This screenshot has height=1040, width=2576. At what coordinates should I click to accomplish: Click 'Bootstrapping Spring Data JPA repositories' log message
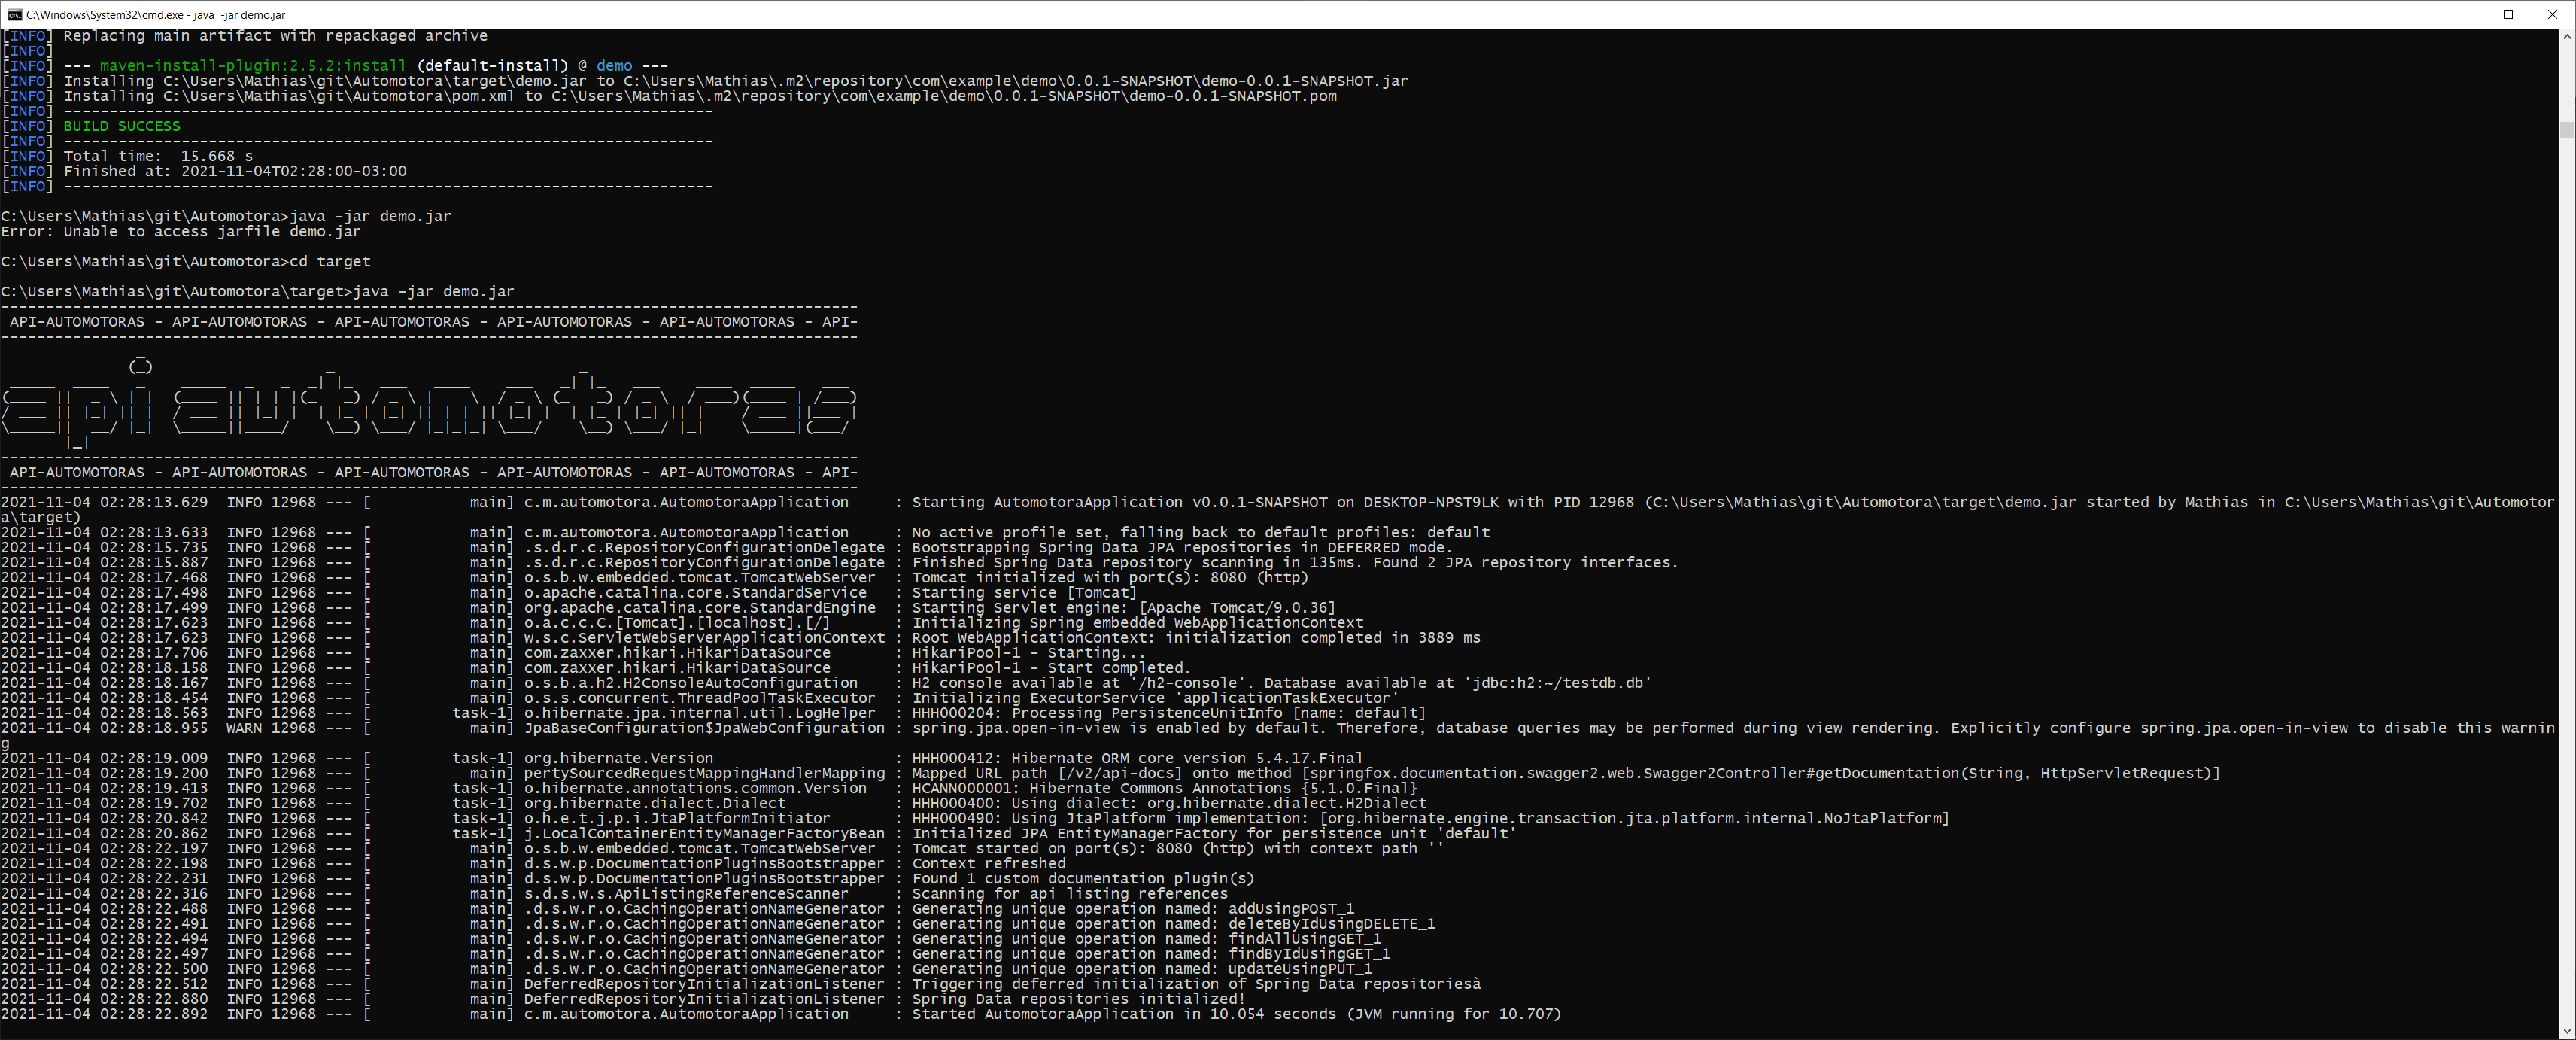(1181, 547)
